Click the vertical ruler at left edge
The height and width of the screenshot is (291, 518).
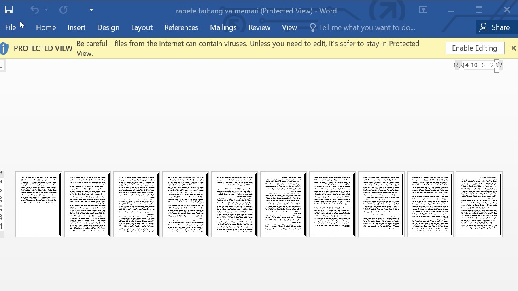(2, 204)
